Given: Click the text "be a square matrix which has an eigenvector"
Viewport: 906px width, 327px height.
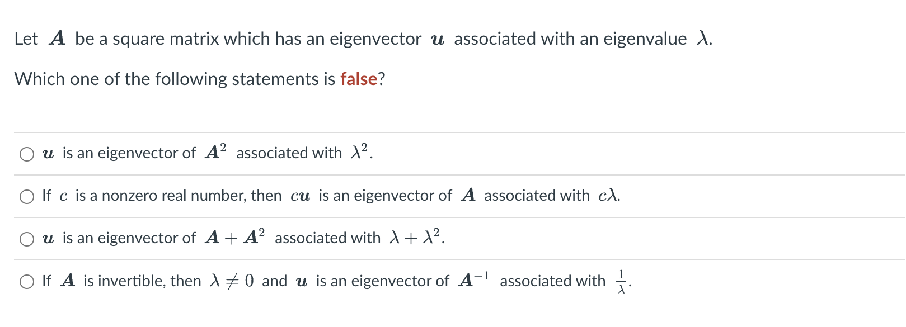Looking at the screenshot, I should click(248, 39).
